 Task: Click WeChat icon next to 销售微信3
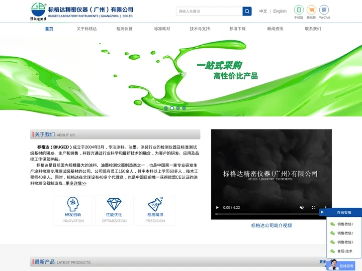(332, 242)
